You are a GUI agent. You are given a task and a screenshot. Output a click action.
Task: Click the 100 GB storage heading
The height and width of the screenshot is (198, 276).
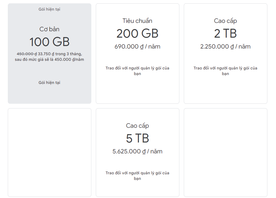click(49, 42)
